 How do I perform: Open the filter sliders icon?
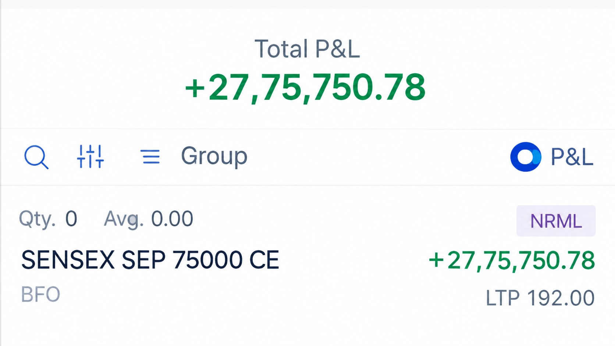(x=90, y=157)
